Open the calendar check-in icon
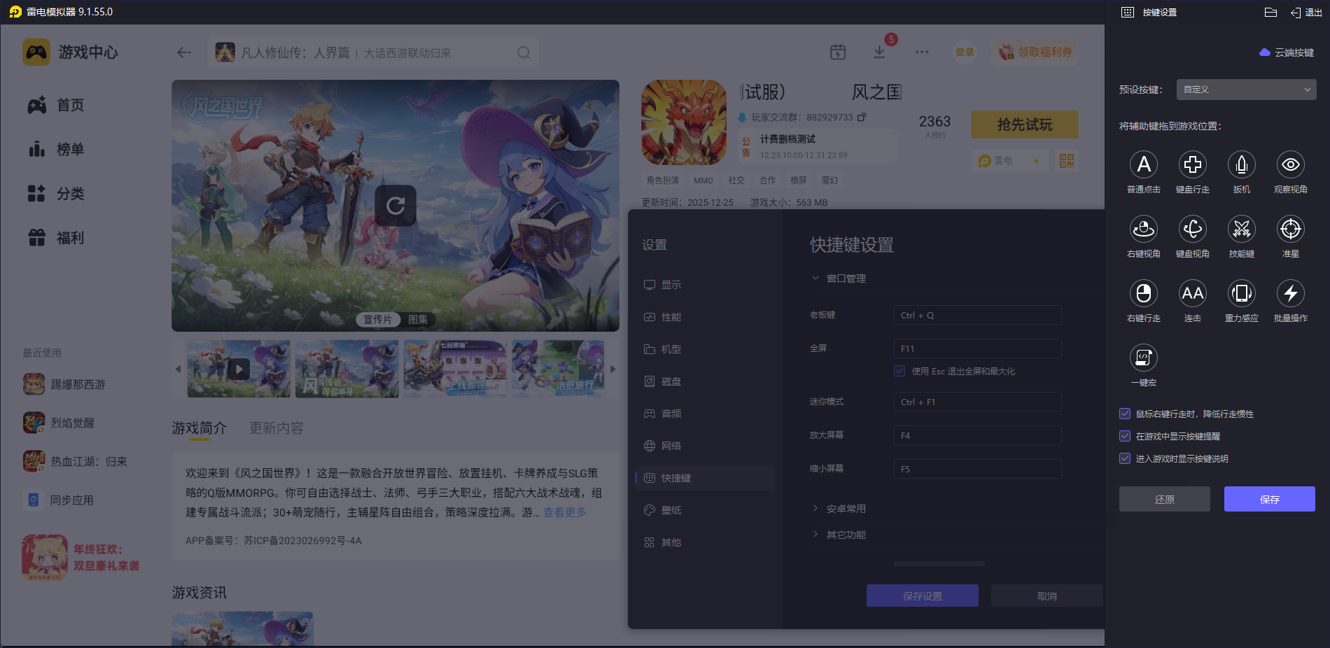 838,52
